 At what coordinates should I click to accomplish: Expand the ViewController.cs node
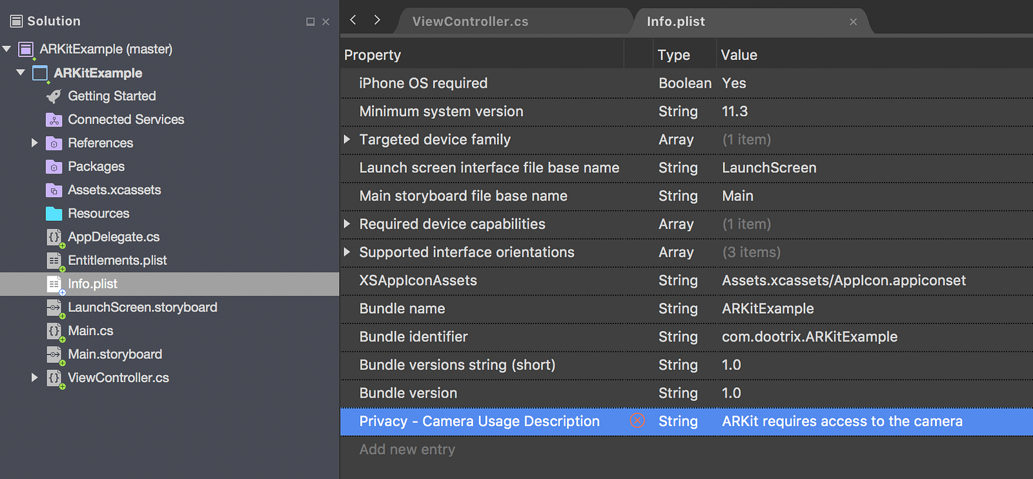click(35, 378)
